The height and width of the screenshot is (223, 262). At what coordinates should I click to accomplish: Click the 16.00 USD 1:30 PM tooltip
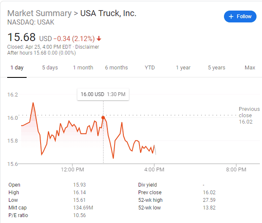[x=103, y=94]
